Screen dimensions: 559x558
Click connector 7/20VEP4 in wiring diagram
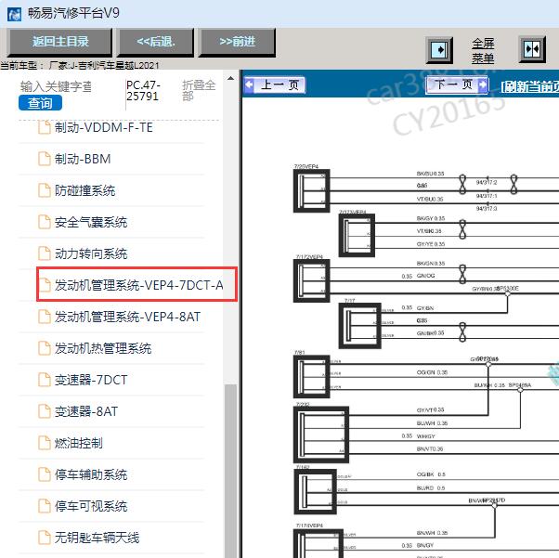tap(311, 191)
